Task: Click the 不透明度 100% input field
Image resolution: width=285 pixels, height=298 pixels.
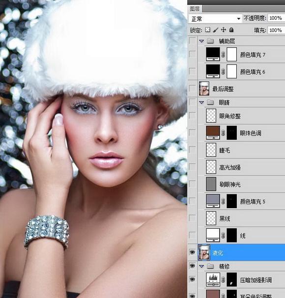Action: click(x=276, y=18)
